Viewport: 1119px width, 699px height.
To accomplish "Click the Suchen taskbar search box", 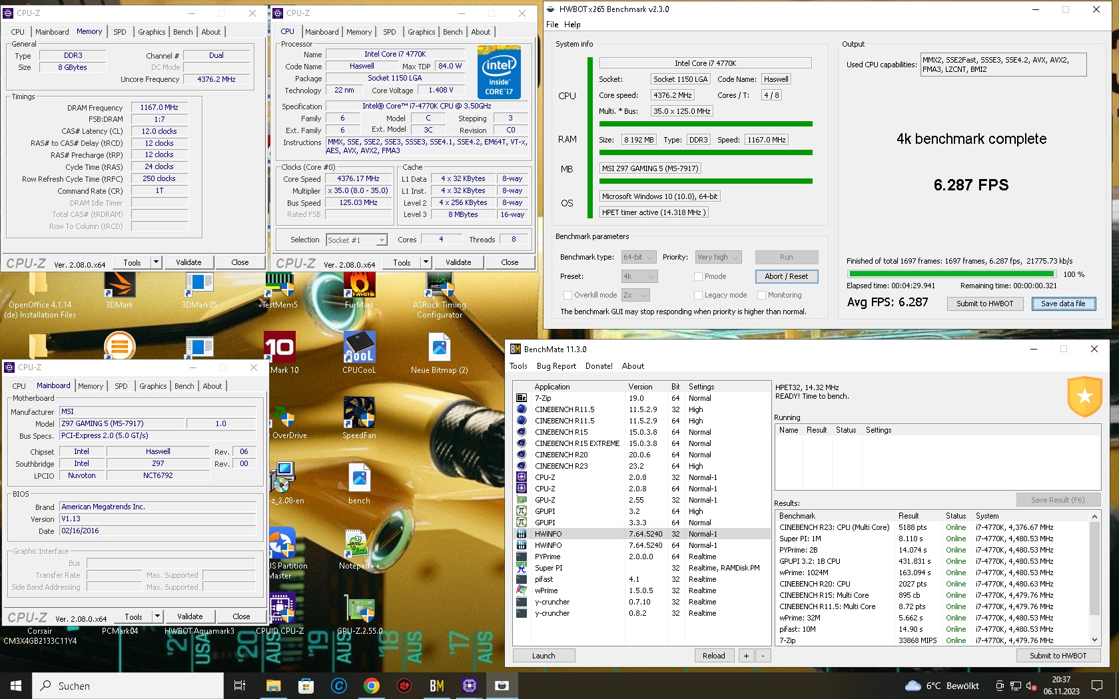I will [x=128, y=686].
